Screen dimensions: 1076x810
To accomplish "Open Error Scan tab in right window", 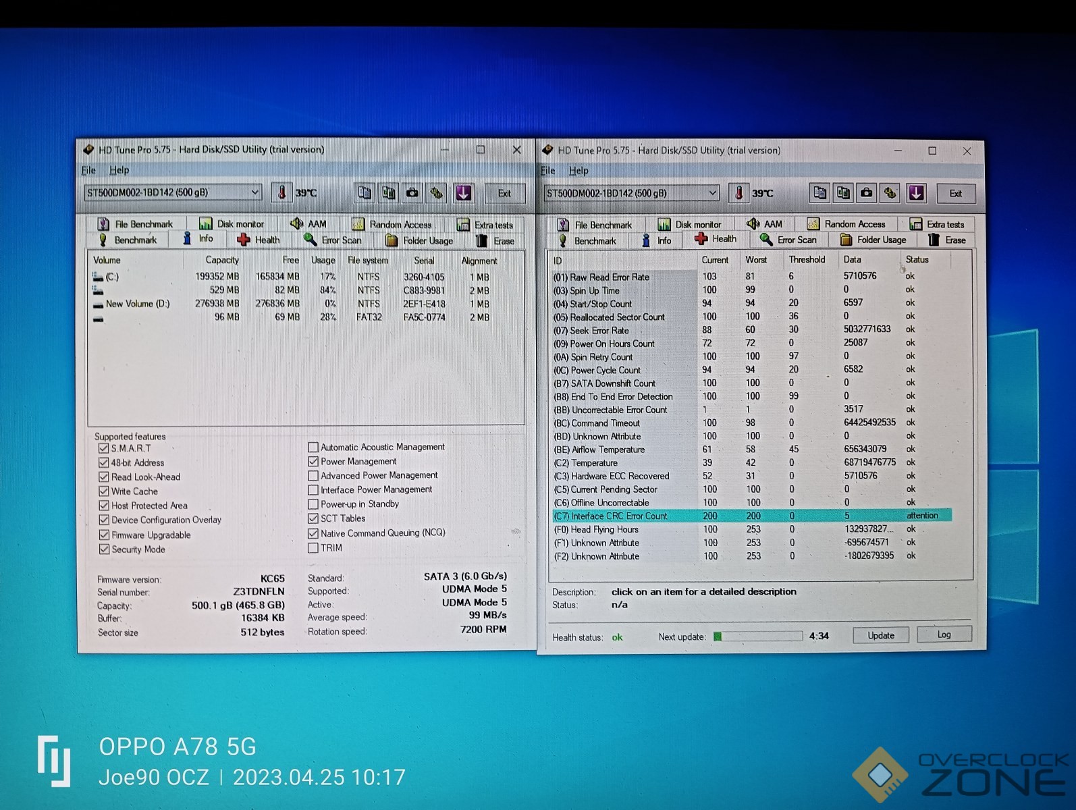I will [788, 240].
